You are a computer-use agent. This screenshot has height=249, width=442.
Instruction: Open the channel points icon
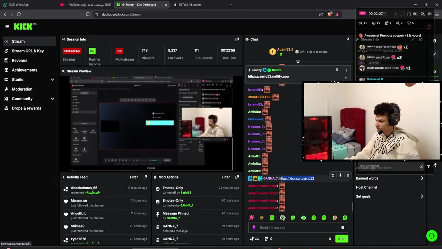(254, 239)
